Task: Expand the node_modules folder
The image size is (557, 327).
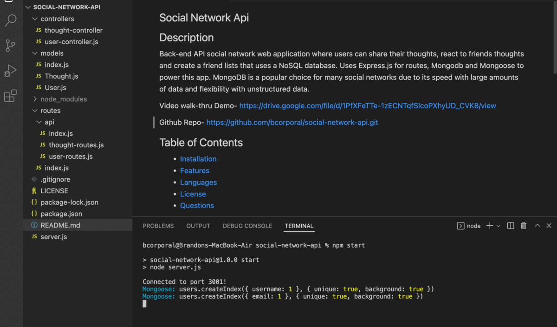Action: 64,99
